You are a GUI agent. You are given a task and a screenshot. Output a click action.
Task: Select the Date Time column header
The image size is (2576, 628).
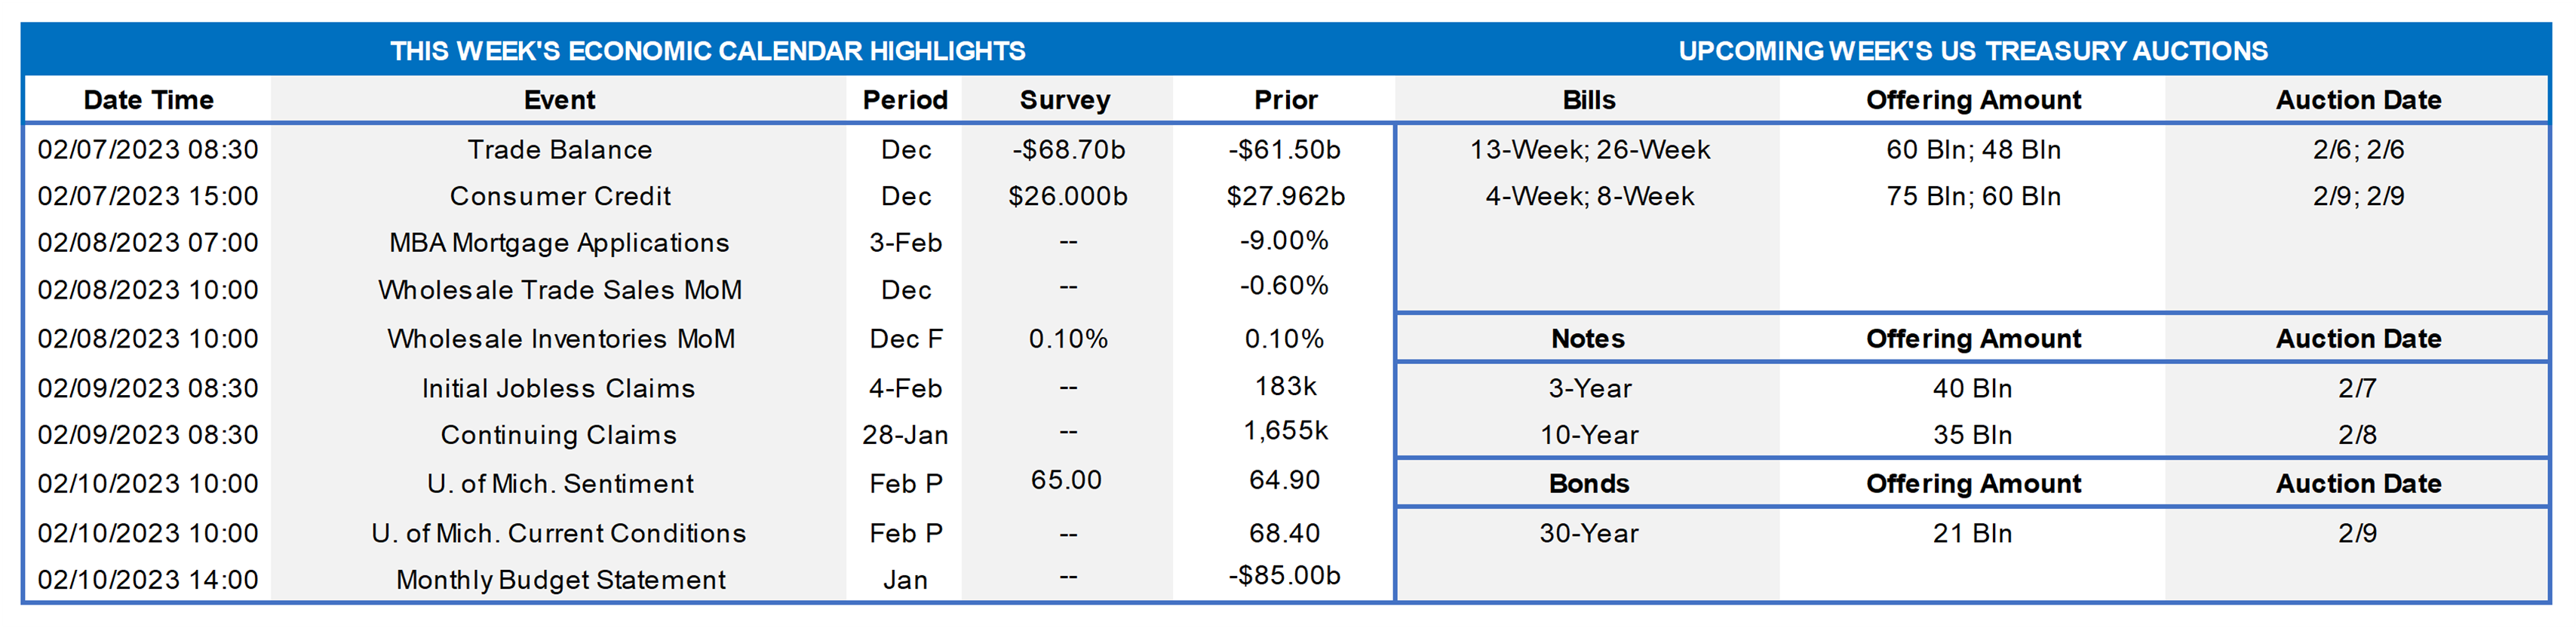pyautogui.click(x=148, y=100)
